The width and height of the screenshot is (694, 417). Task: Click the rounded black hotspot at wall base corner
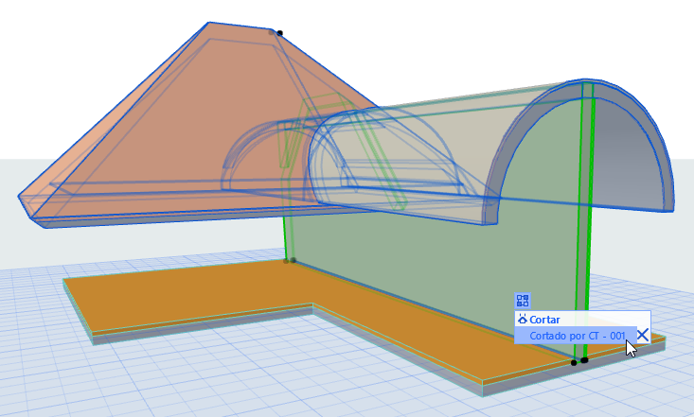(x=585, y=360)
